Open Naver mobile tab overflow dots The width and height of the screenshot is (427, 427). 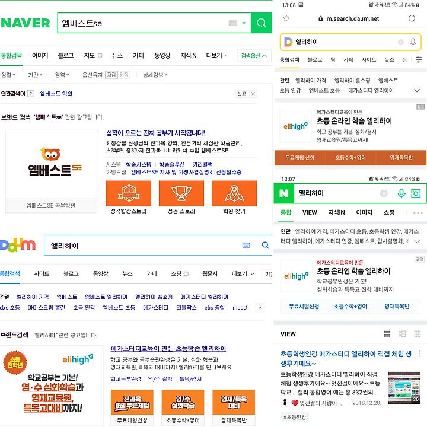pyautogui.click(x=418, y=213)
